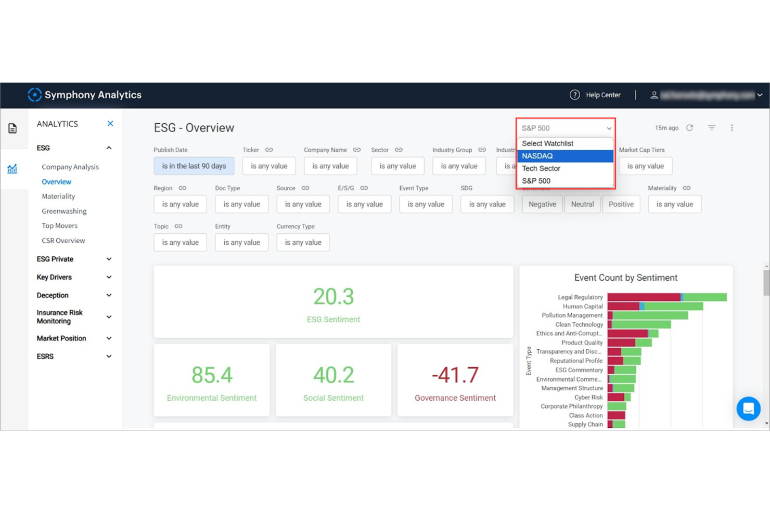Set the E/S/G filter value
The width and height of the screenshot is (770, 513).
(x=364, y=204)
